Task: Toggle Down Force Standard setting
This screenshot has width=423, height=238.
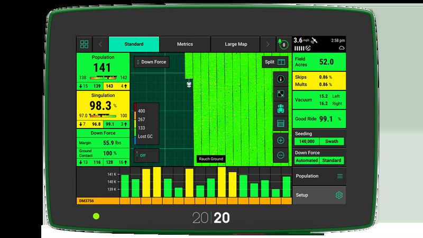Action: (x=332, y=161)
